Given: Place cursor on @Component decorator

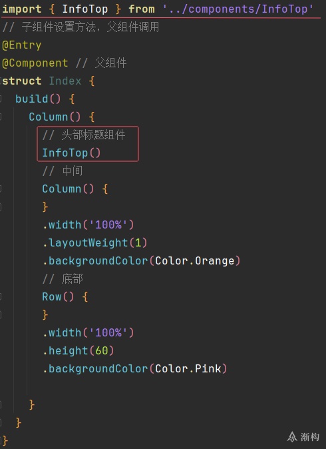Looking at the screenshot, I should 35,63.
